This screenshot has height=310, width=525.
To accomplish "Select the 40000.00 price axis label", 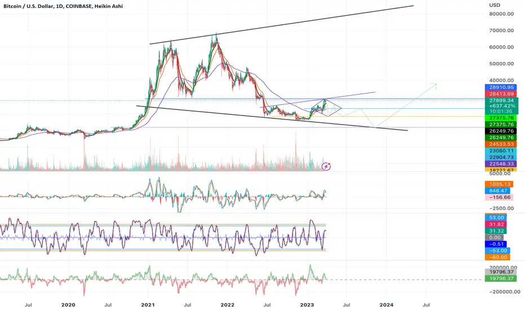I will pyautogui.click(x=501, y=80).
